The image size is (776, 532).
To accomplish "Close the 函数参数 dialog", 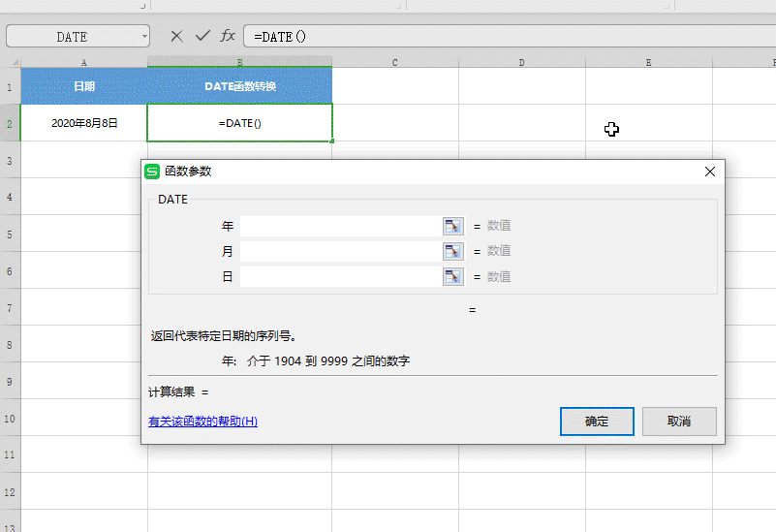I will (x=710, y=172).
